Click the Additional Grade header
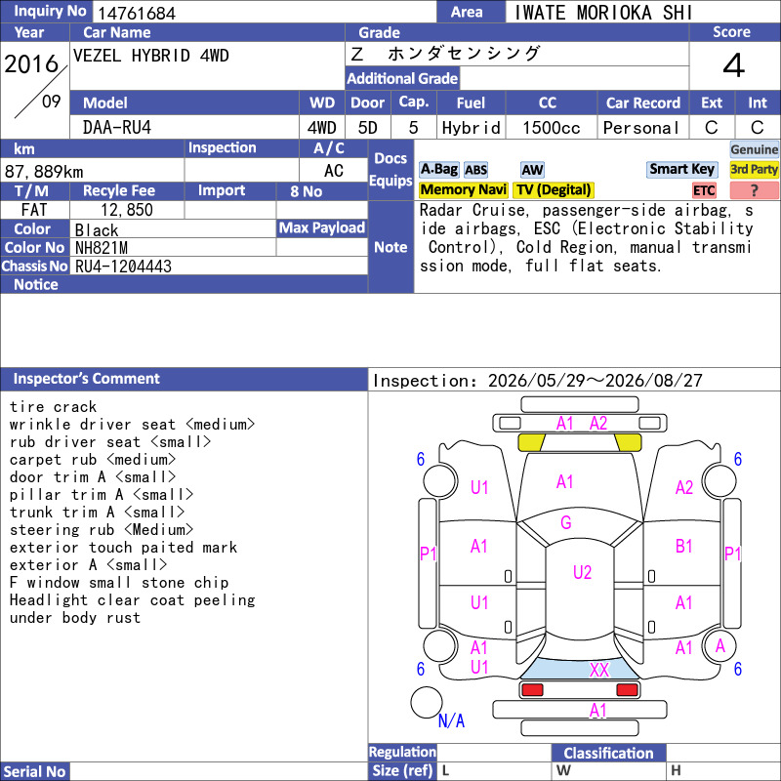The height and width of the screenshot is (781, 781). [x=402, y=78]
